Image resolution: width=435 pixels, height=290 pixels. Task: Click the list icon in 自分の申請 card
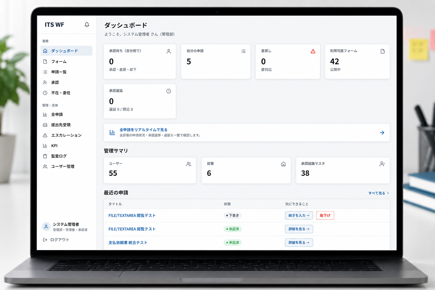point(243,51)
